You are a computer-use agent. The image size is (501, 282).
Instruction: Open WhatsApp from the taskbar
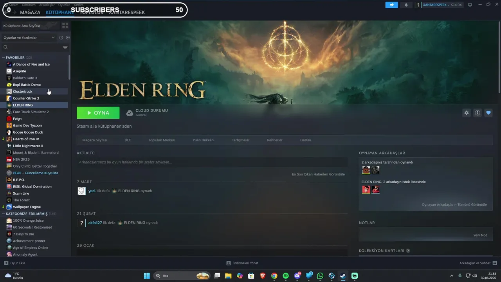tap(320, 276)
